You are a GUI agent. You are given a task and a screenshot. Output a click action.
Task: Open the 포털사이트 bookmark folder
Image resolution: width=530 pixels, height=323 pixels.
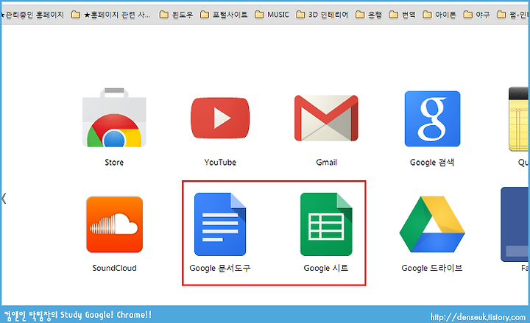tap(224, 15)
